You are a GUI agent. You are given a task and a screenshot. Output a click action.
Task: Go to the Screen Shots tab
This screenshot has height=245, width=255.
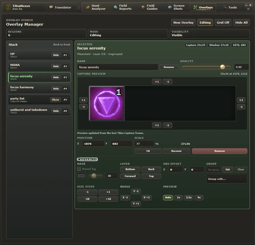pyautogui.click(x=176, y=7)
